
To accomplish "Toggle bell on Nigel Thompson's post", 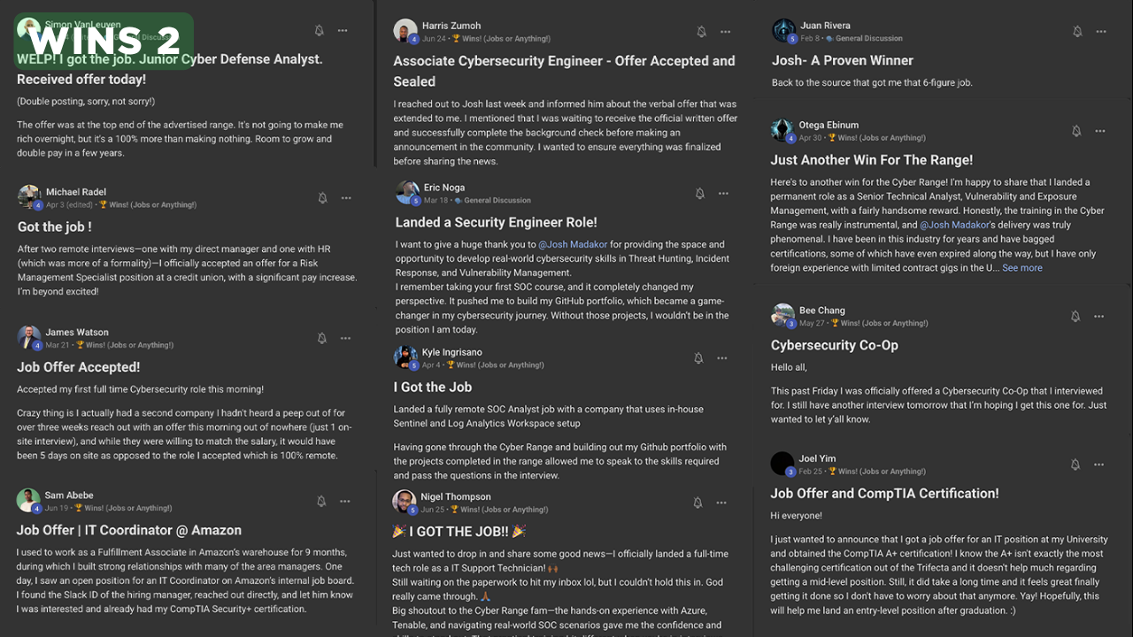I will coord(698,503).
